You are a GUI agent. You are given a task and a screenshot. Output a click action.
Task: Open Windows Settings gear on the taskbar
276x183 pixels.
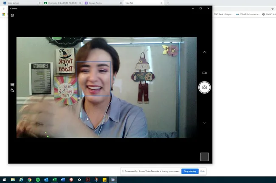pyautogui.click(x=79, y=180)
